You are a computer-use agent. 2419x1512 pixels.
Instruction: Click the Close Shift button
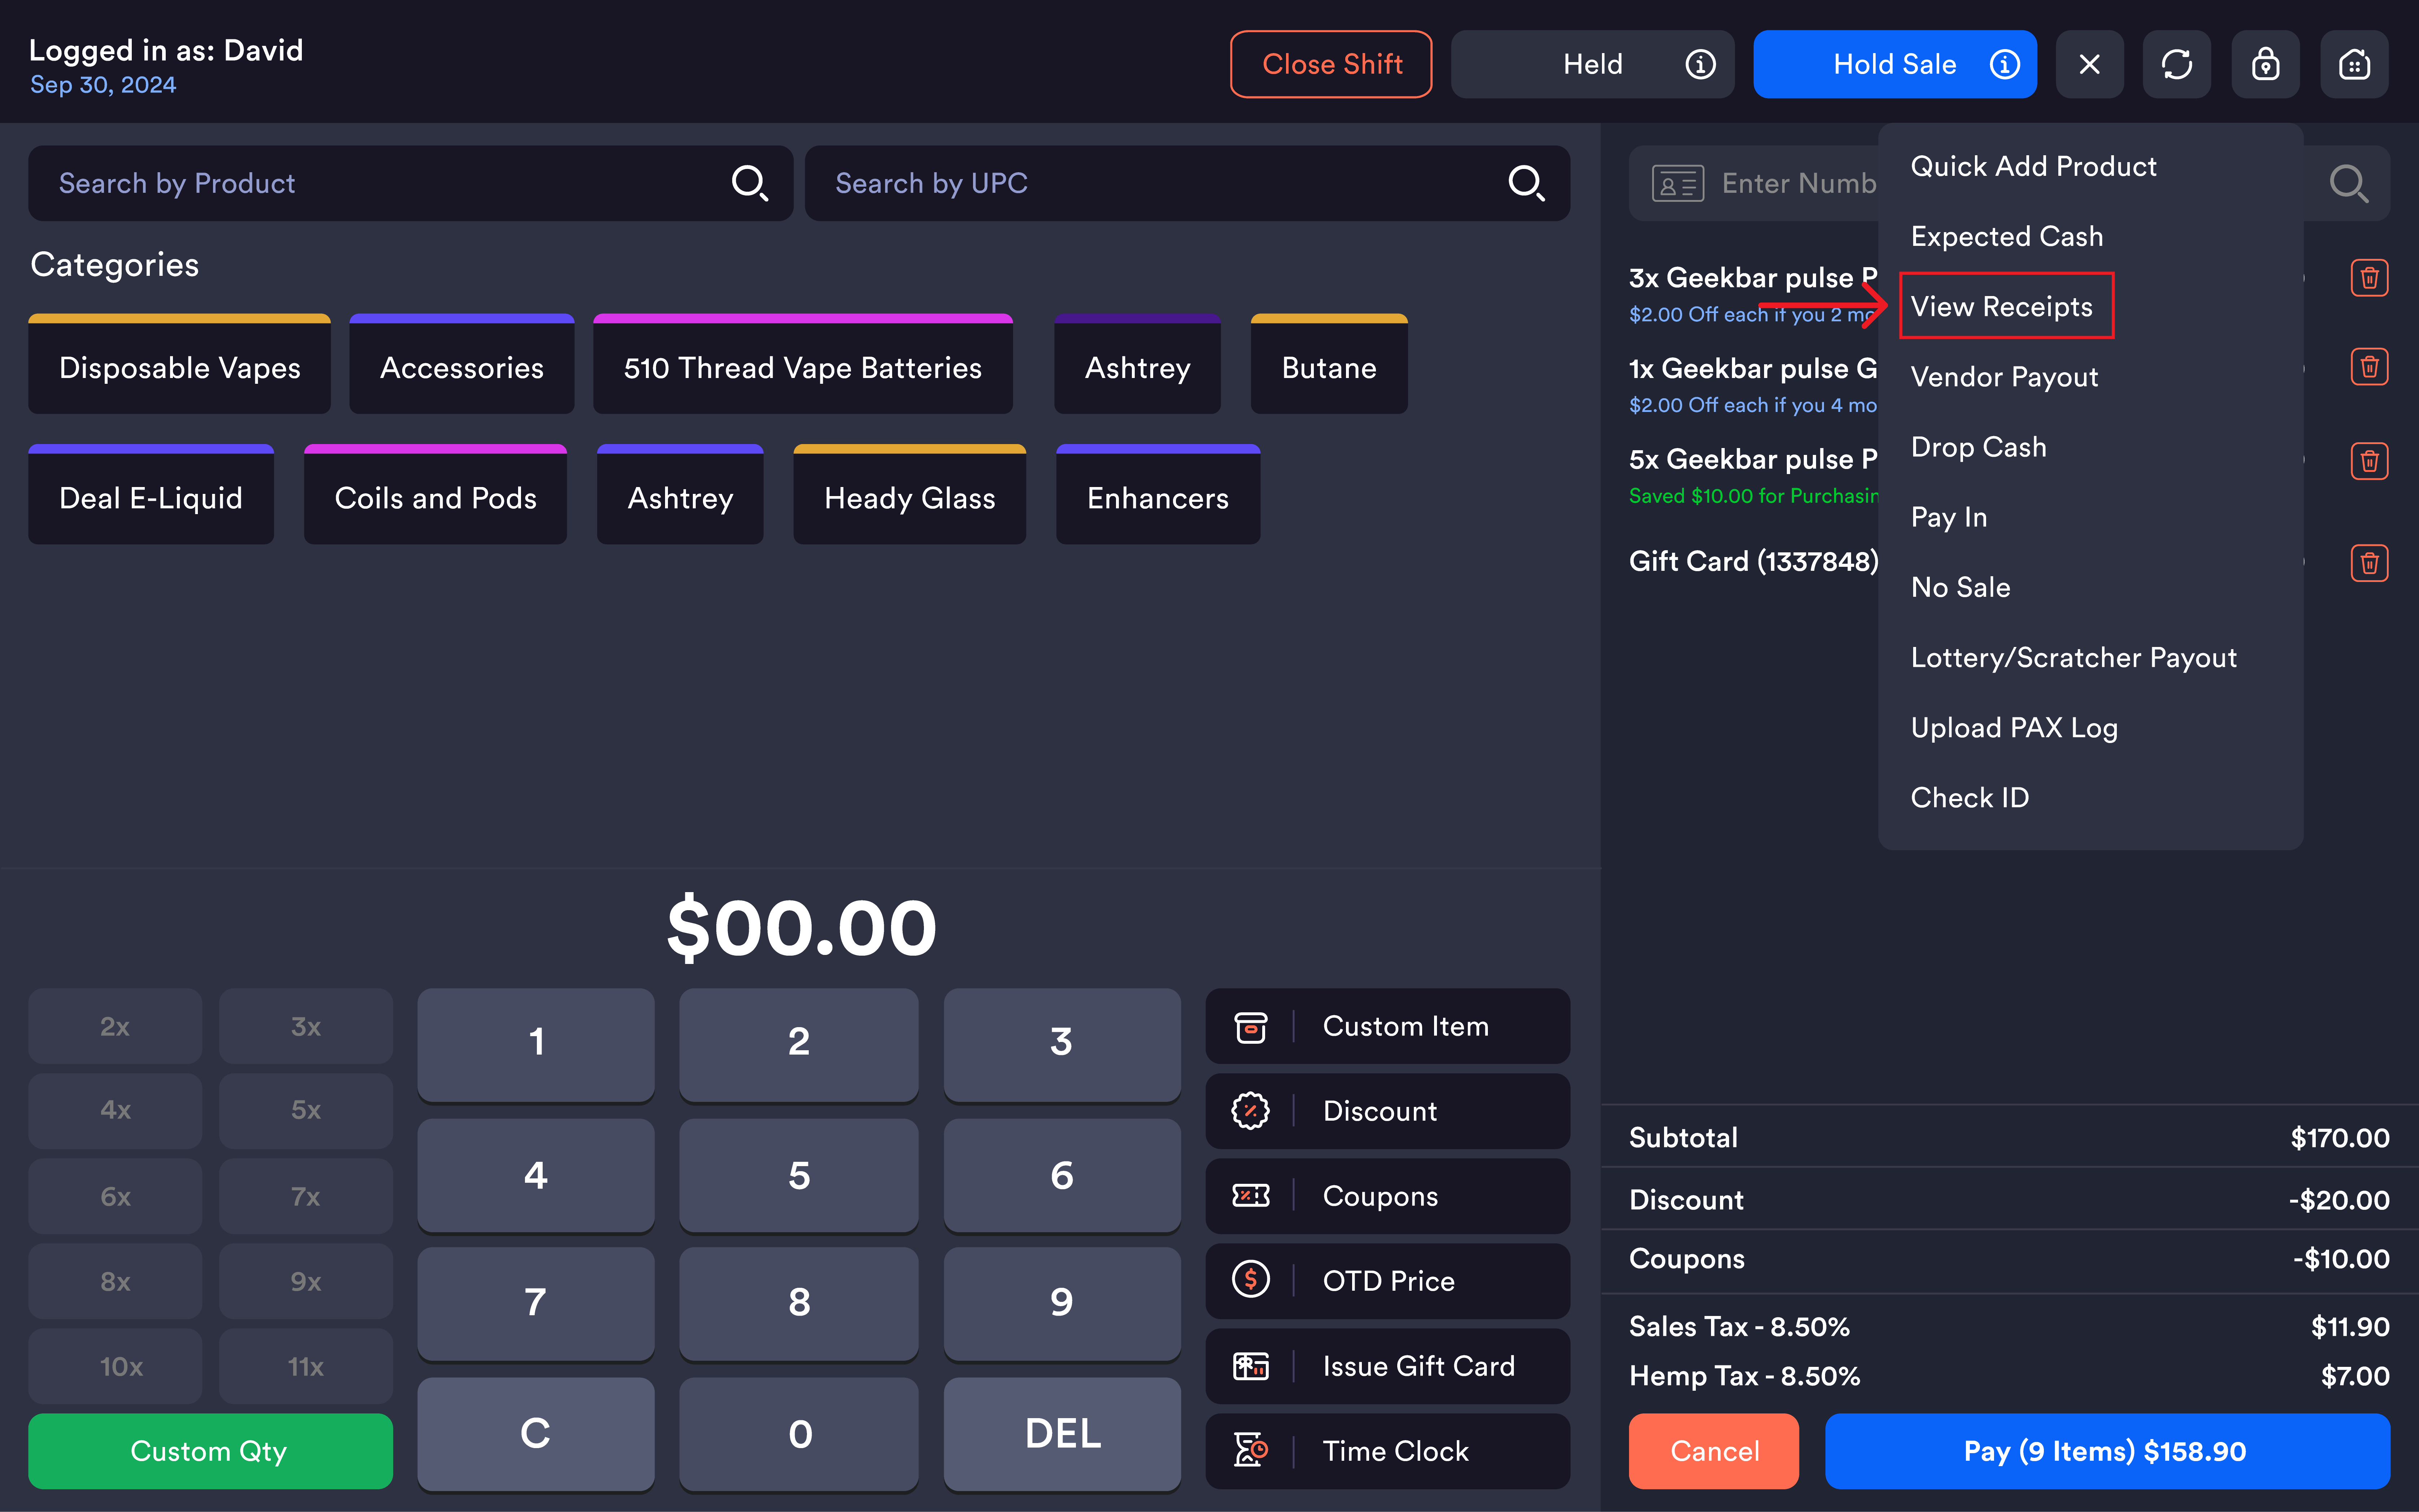tap(1331, 64)
